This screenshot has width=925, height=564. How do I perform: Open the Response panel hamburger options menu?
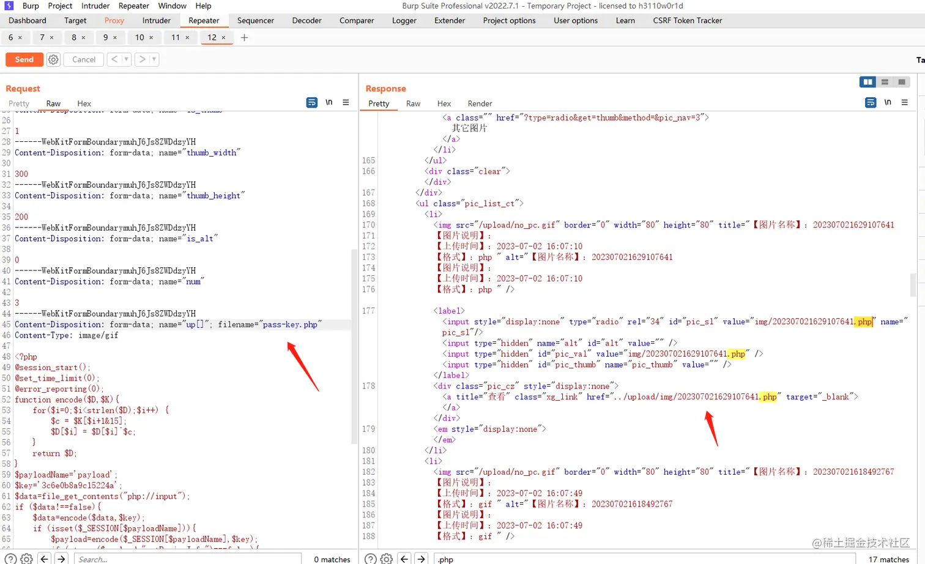[x=905, y=102]
